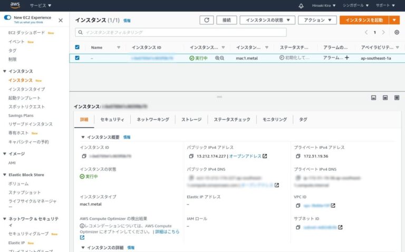Click the AWS logo home icon
The image size is (405, 252).
(15, 5)
